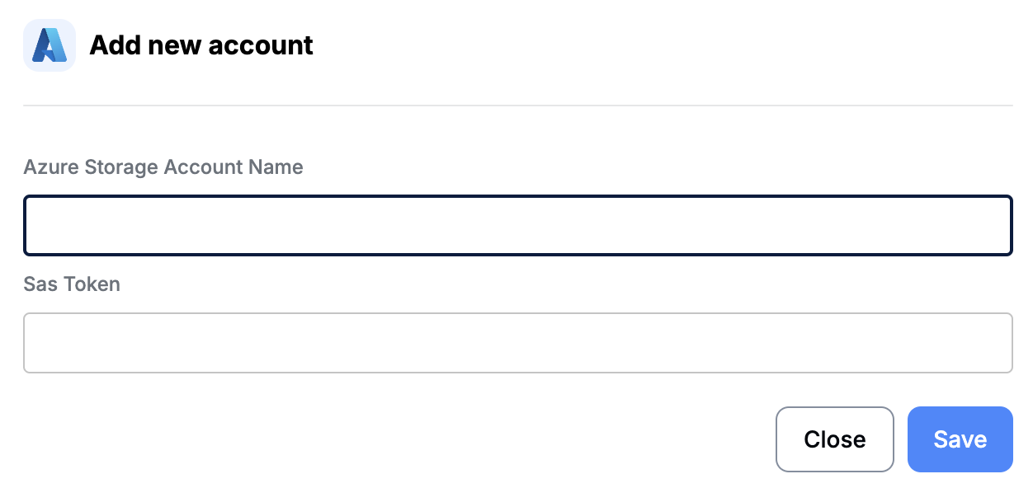Click the white Close button
This screenshot has height=488, width=1033.
(x=834, y=439)
